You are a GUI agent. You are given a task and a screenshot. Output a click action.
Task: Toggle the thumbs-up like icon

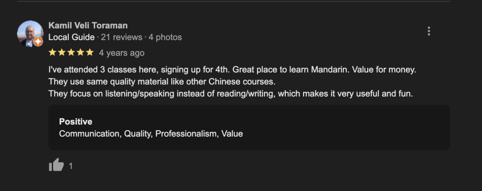(x=56, y=165)
